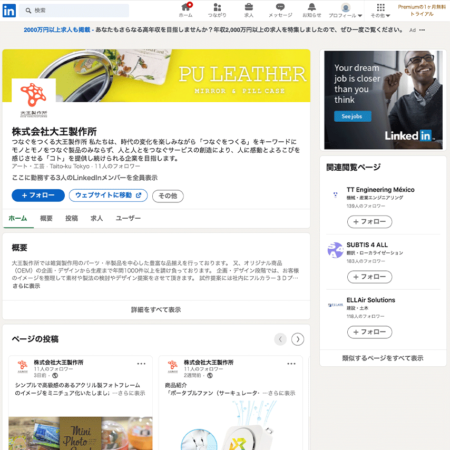The width and height of the screenshot is (450, 450).
Task: Go to next posts with right chevron
Action: point(298,339)
